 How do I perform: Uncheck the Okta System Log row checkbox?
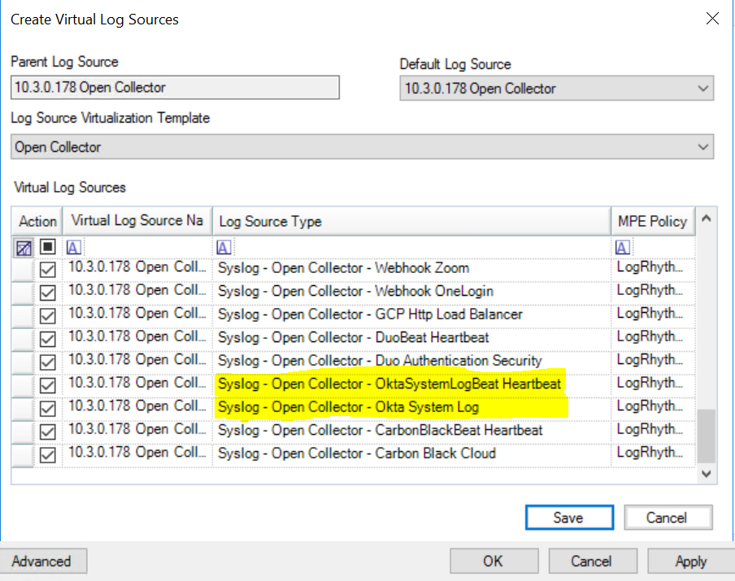click(x=47, y=408)
